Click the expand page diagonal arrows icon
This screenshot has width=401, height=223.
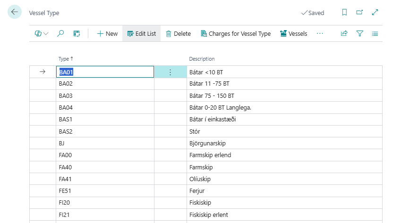tap(375, 13)
